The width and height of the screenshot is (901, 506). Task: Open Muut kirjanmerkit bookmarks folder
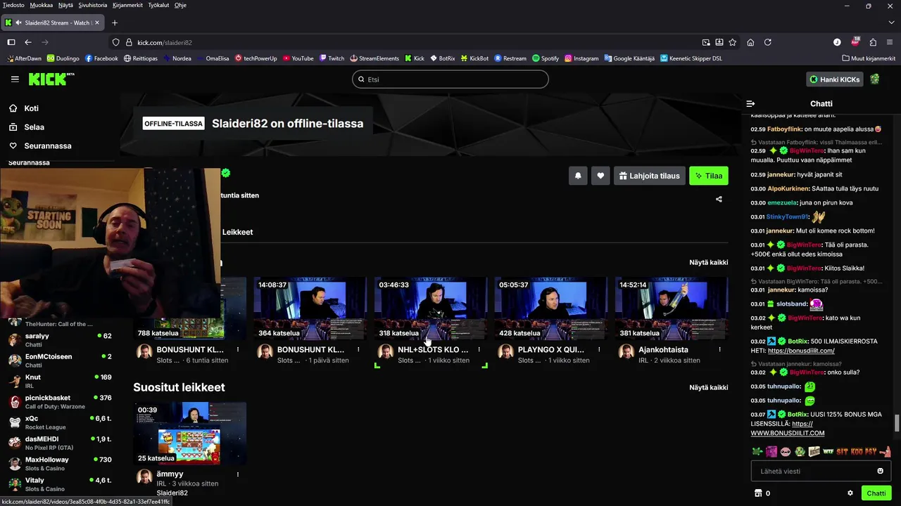[868, 58]
